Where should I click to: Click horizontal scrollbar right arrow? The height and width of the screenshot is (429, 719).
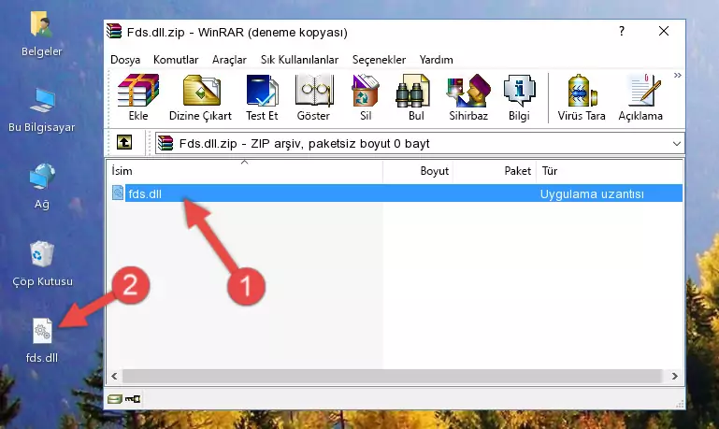(674, 377)
